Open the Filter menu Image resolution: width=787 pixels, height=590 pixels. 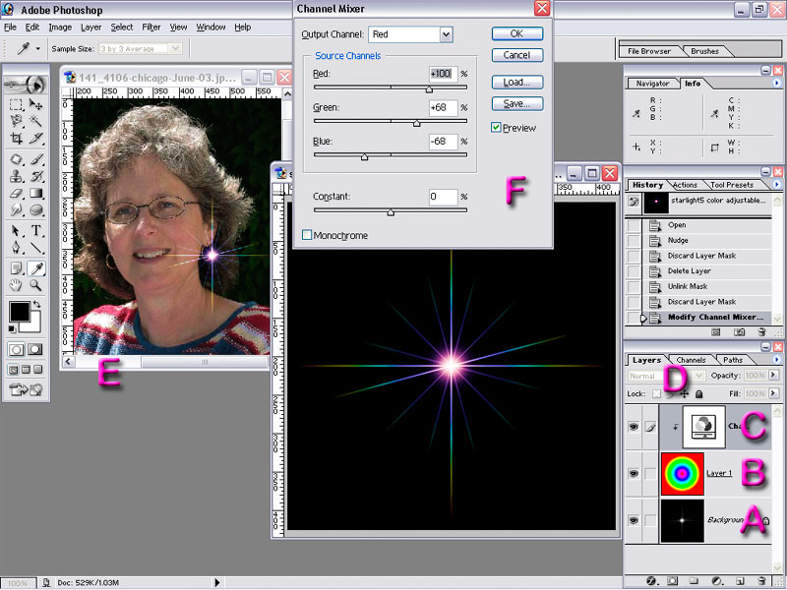pyautogui.click(x=151, y=28)
